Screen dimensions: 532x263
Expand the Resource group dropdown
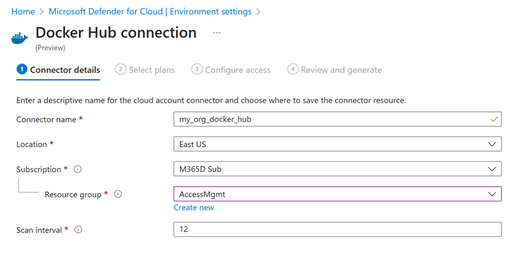coord(492,194)
